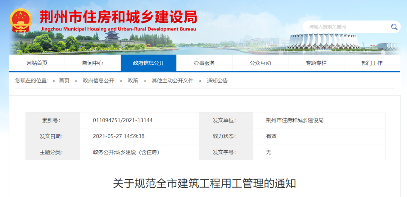Click the magnifier search icon
This screenshot has height=197, width=407.
coord(394,27)
